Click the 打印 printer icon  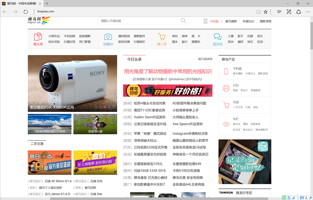point(226,88)
